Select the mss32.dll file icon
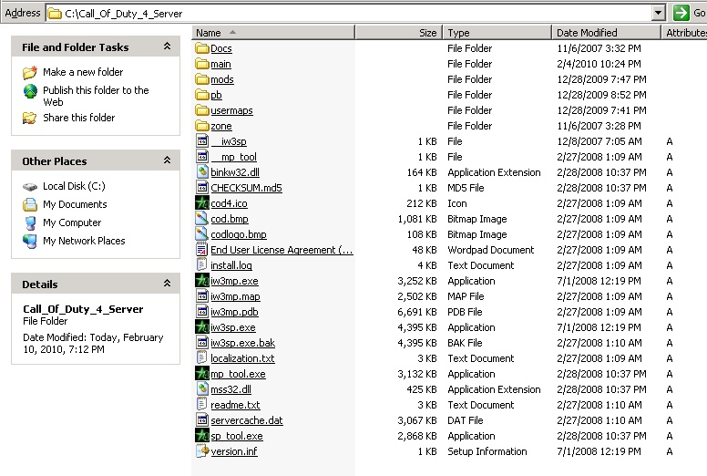 202,389
